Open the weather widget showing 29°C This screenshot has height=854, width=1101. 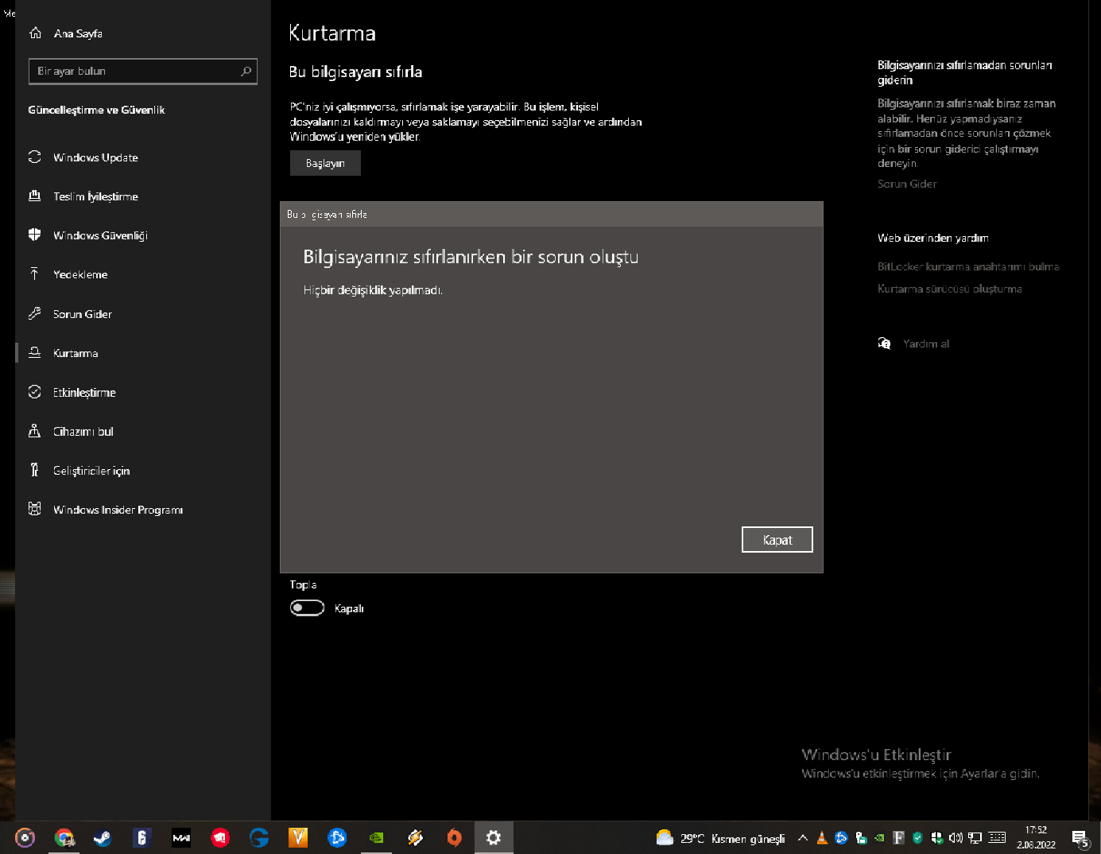click(720, 838)
